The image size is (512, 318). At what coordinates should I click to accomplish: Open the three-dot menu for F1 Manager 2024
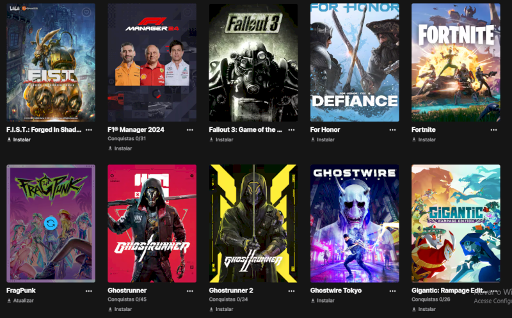pos(189,130)
